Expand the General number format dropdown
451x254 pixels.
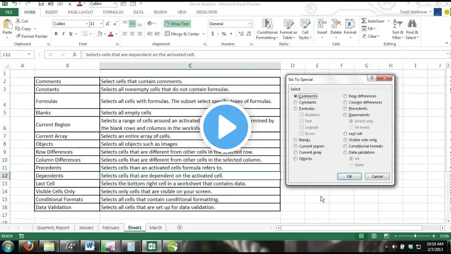point(250,24)
